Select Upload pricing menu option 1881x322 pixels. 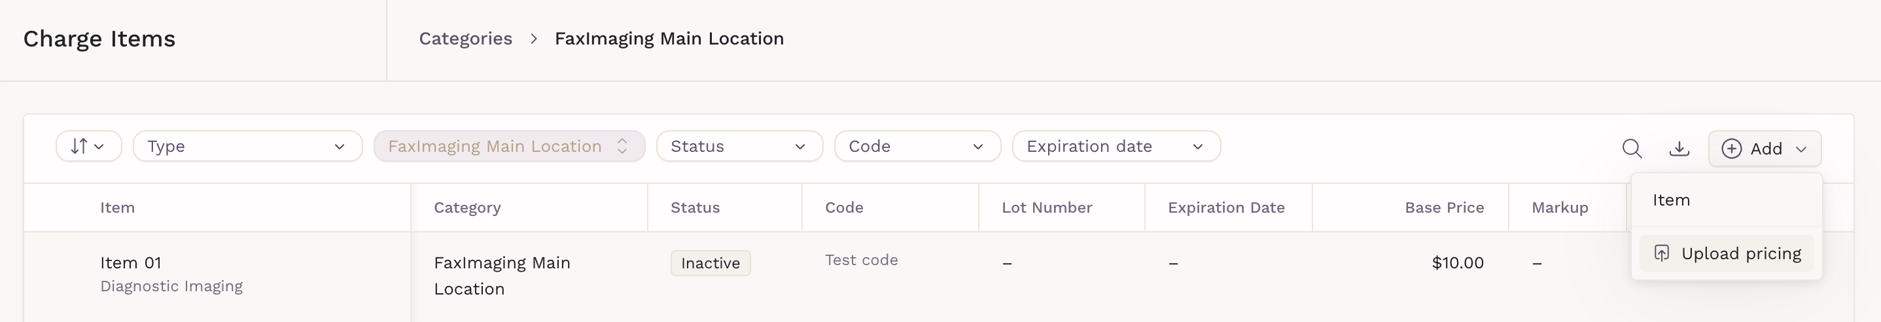(x=1740, y=253)
